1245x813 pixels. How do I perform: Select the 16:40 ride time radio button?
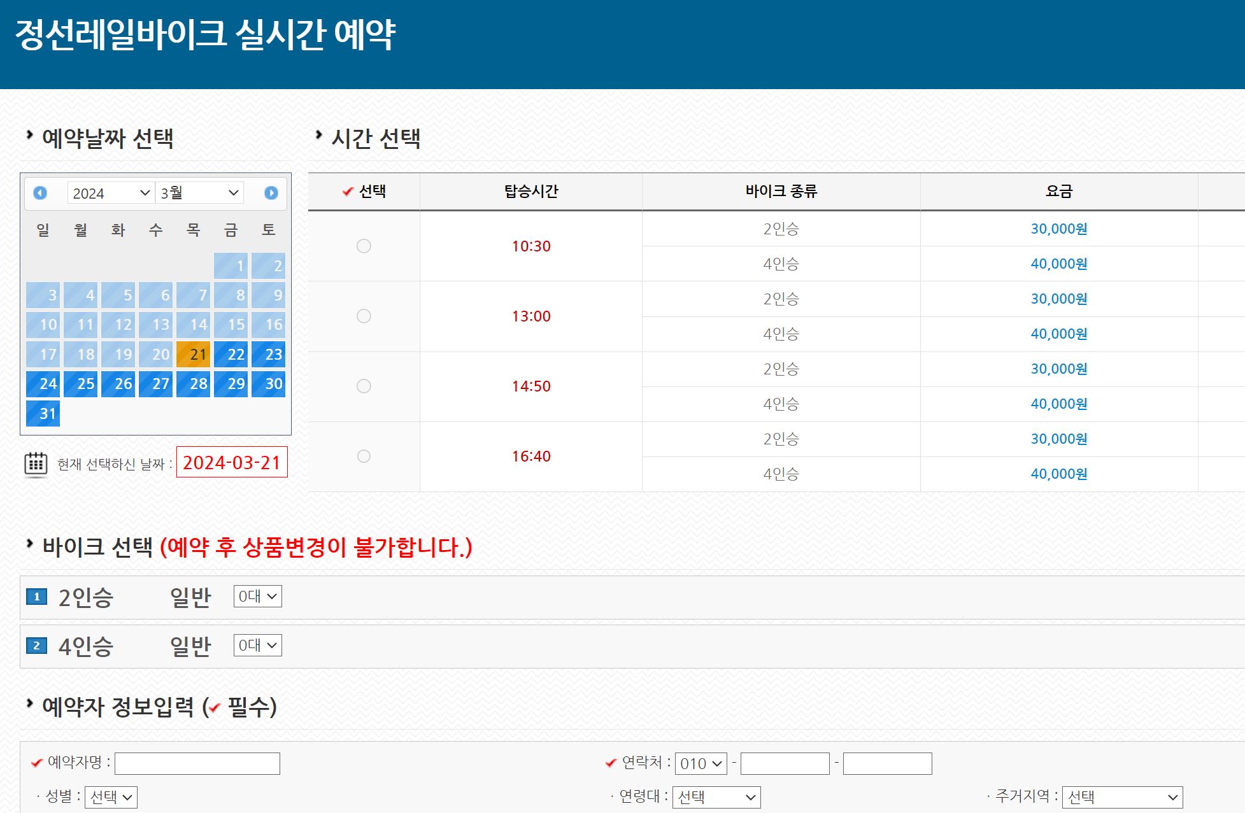click(364, 456)
